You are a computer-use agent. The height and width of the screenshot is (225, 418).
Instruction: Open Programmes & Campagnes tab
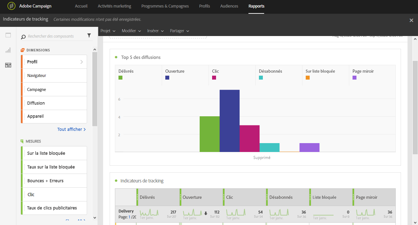165,6
